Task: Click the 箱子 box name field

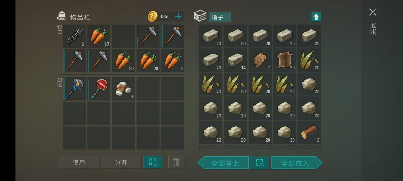Action: point(220,17)
